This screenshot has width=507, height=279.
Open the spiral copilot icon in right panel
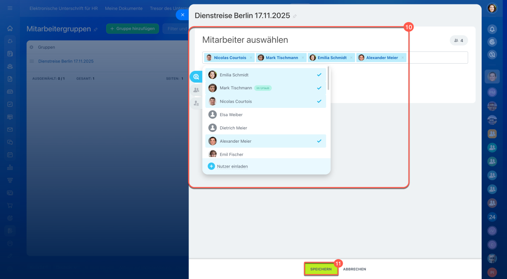pos(492,42)
